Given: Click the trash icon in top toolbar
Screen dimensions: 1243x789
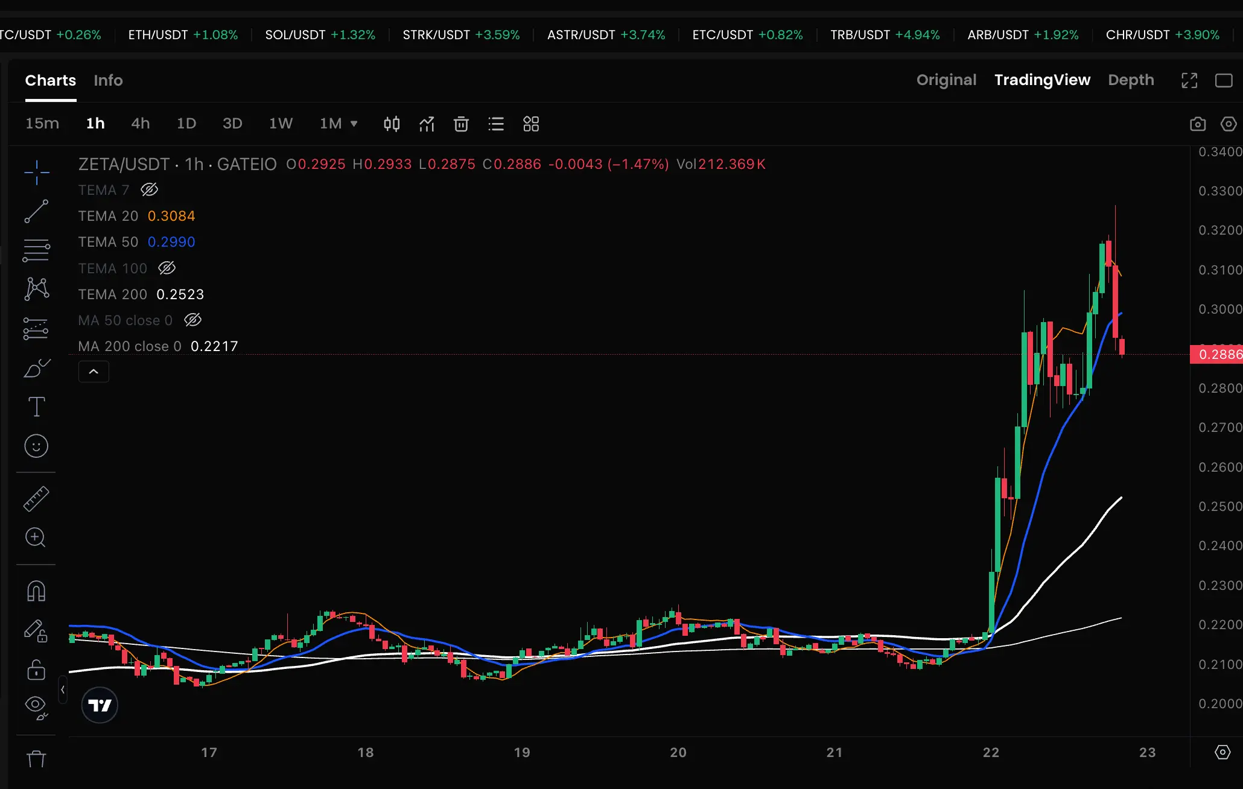Looking at the screenshot, I should 461,124.
